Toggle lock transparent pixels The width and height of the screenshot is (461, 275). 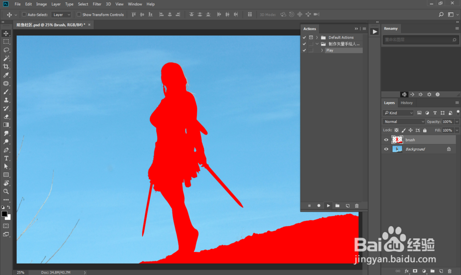tap(396, 130)
